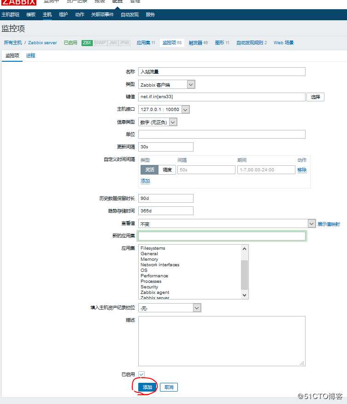
Task: Open 监控项 68 link
Action: (172, 43)
